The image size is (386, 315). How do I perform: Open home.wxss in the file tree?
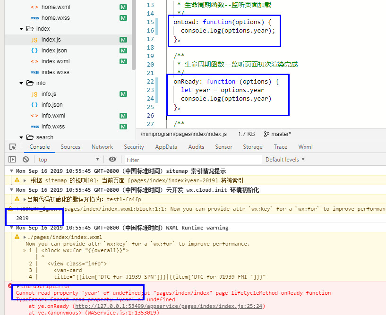[56, 18]
